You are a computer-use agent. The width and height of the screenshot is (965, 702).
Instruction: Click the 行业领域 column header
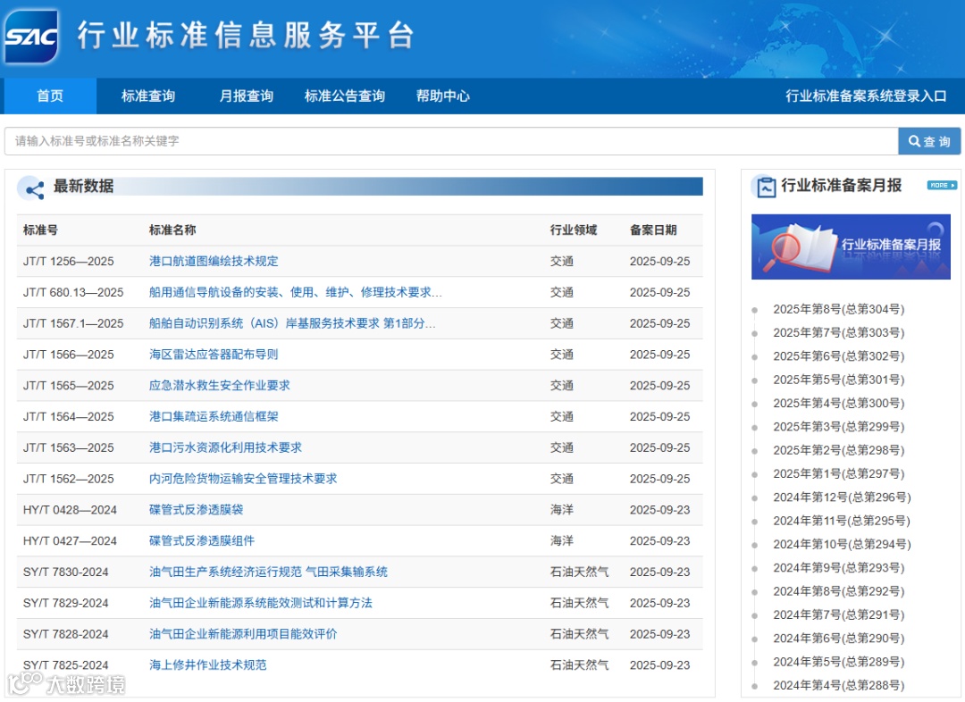pos(574,230)
